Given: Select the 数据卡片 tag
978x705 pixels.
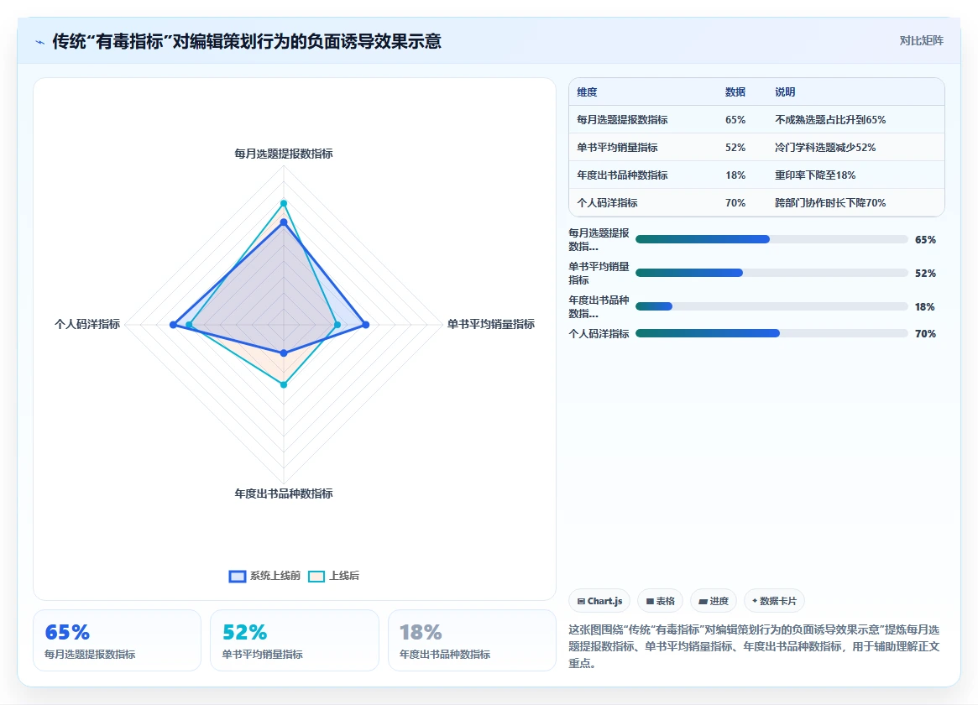Looking at the screenshot, I should [x=774, y=601].
